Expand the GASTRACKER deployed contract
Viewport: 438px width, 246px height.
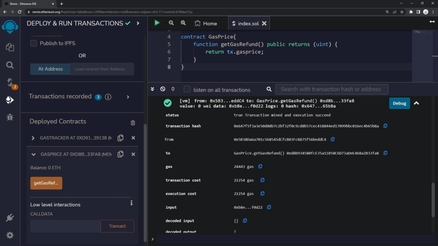pyautogui.click(x=33, y=138)
